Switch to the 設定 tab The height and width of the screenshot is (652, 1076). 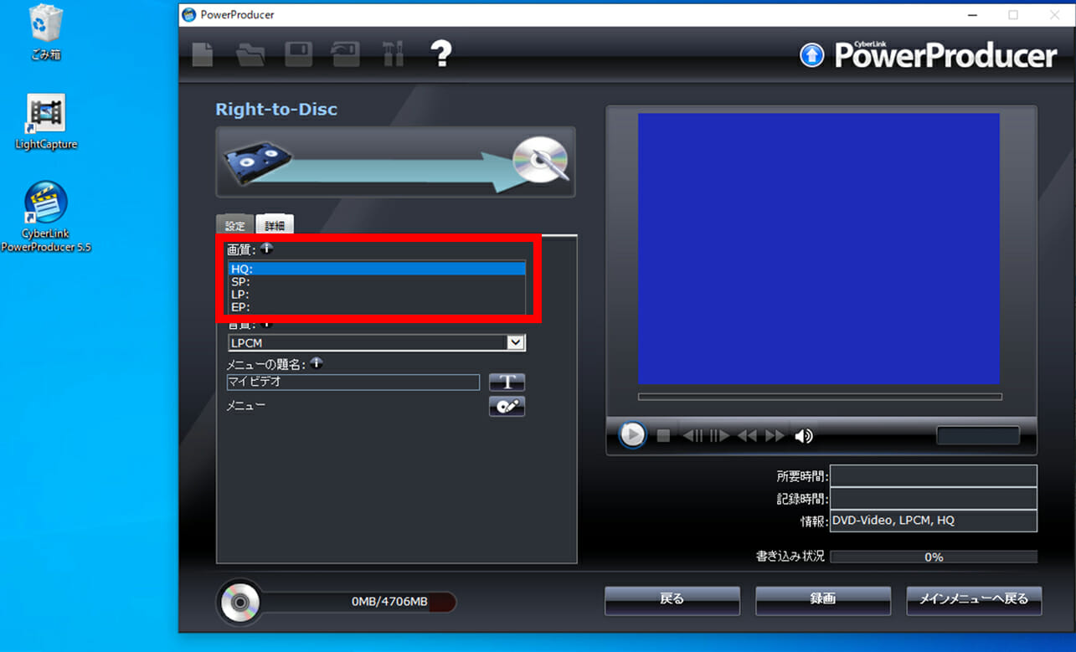coord(235,225)
